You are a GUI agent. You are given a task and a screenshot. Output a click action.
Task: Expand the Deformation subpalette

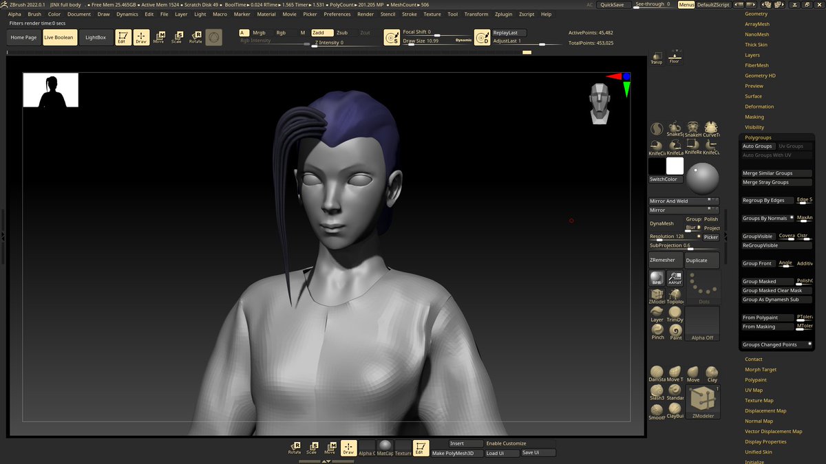(x=759, y=107)
